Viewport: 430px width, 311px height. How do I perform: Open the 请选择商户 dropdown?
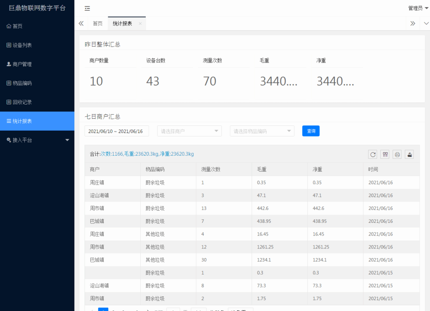(x=189, y=131)
